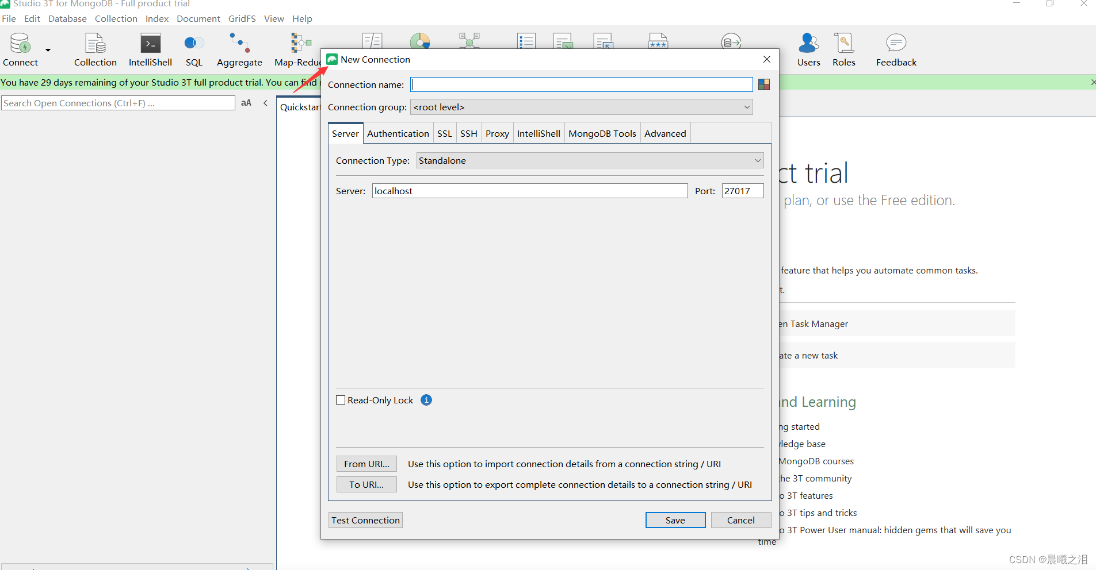Launch IntelliShell from the toolbar
The width and height of the screenshot is (1096, 570).
tap(150, 50)
